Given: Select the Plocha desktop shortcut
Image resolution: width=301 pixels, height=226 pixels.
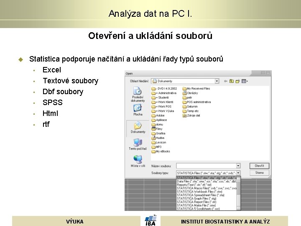Looking at the screenshot, I should pos(138,110).
